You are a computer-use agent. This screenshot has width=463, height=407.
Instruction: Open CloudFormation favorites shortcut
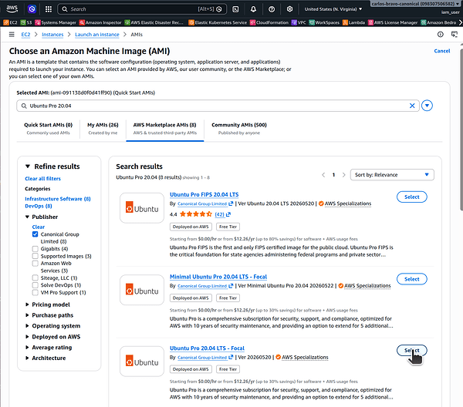point(269,22)
